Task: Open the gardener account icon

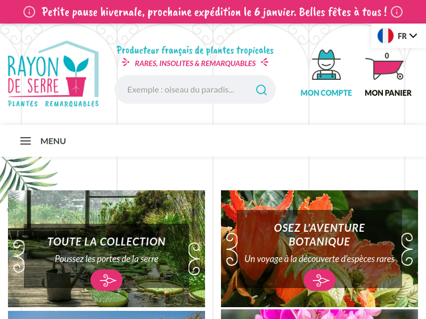Action: [x=326, y=65]
